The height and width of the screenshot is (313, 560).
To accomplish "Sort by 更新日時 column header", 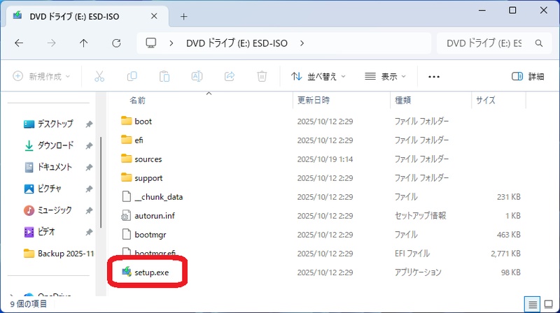I will coord(314,100).
